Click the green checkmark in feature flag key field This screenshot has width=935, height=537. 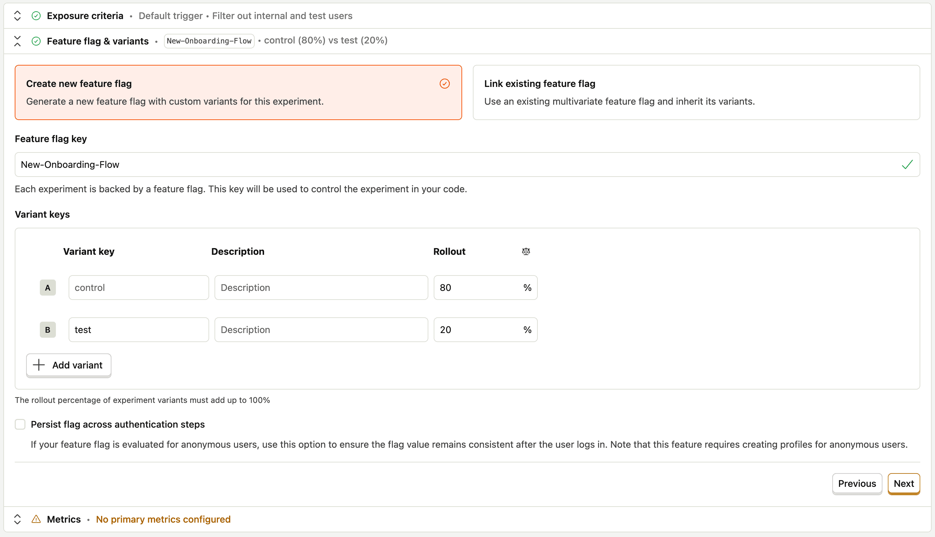point(907,165)
